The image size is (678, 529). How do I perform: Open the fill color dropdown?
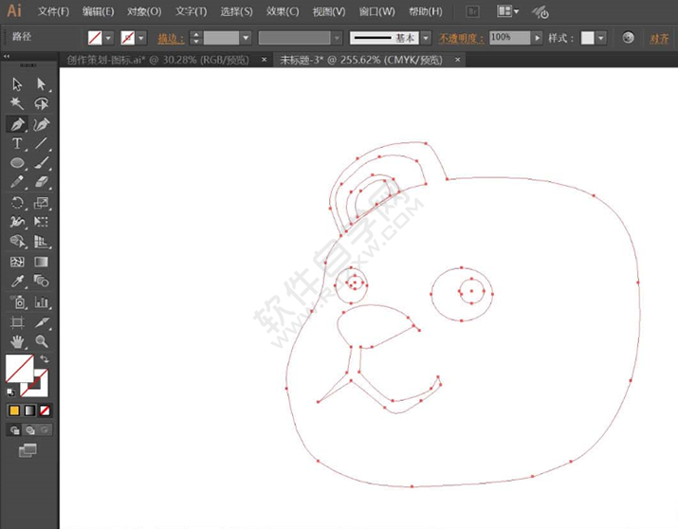coord(108,38)
